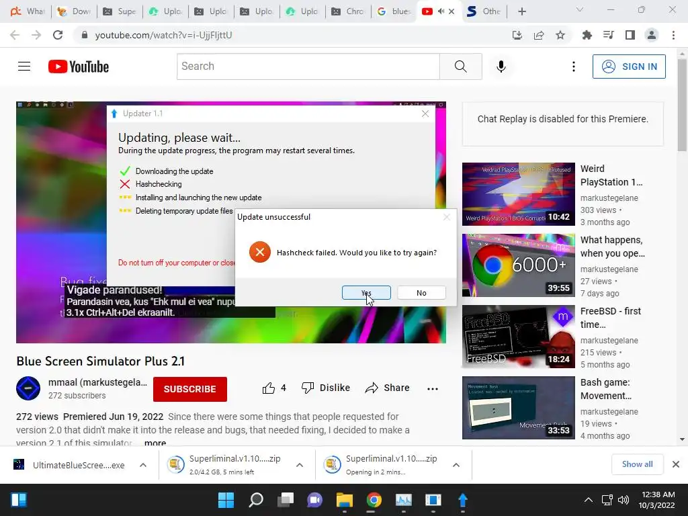This screenshot has width=688, height=516.
Task: Click the SIGN IN button
Action: point(629,67)
